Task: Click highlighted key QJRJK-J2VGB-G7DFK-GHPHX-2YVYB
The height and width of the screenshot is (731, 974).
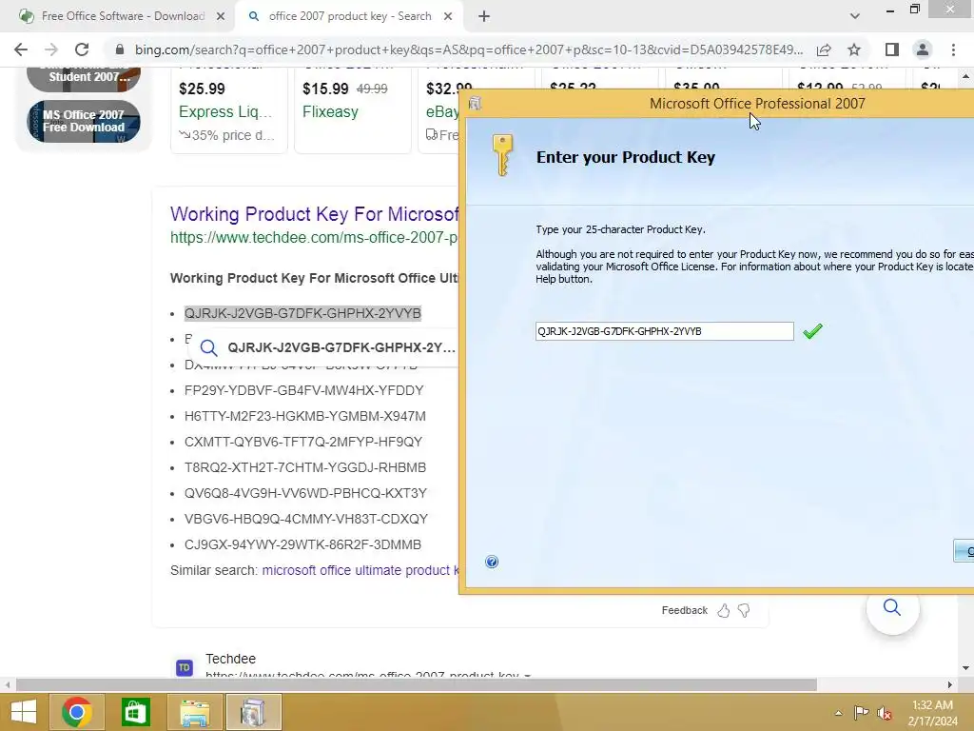Action: coord(302,313)
